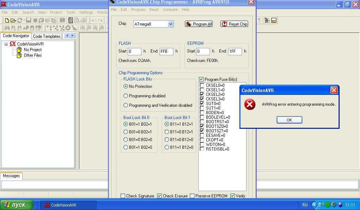This screenshot has width=360, height=210.
Task: Check the BOOTRST=0 fuse bit
Action: tap(202, 122)
